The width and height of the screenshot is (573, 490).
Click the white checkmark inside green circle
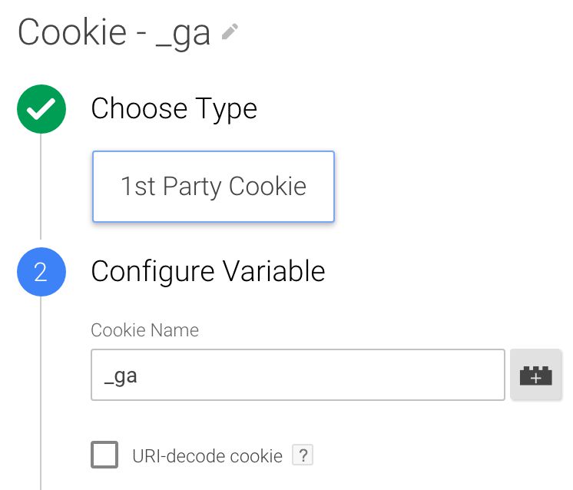pyautogui.click(x=41, y=109)
